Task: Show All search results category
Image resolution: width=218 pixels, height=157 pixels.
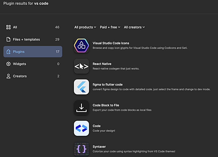Action: pos(33,27)
